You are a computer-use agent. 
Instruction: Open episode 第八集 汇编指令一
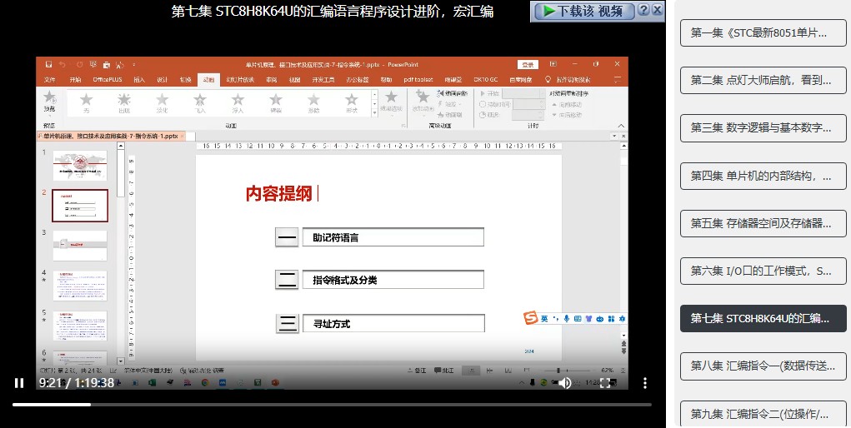tap(763, 366)
